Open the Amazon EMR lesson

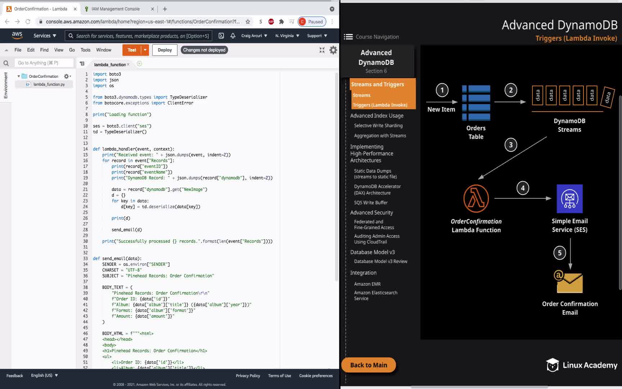tap(367, 284)
